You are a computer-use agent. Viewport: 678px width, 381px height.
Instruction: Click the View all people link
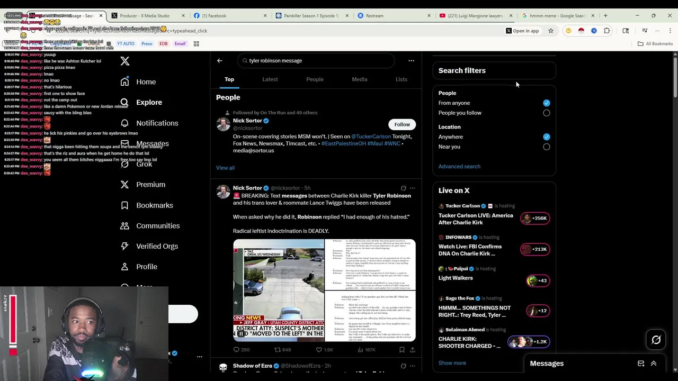pyautogui.click(x=225, y=168)
